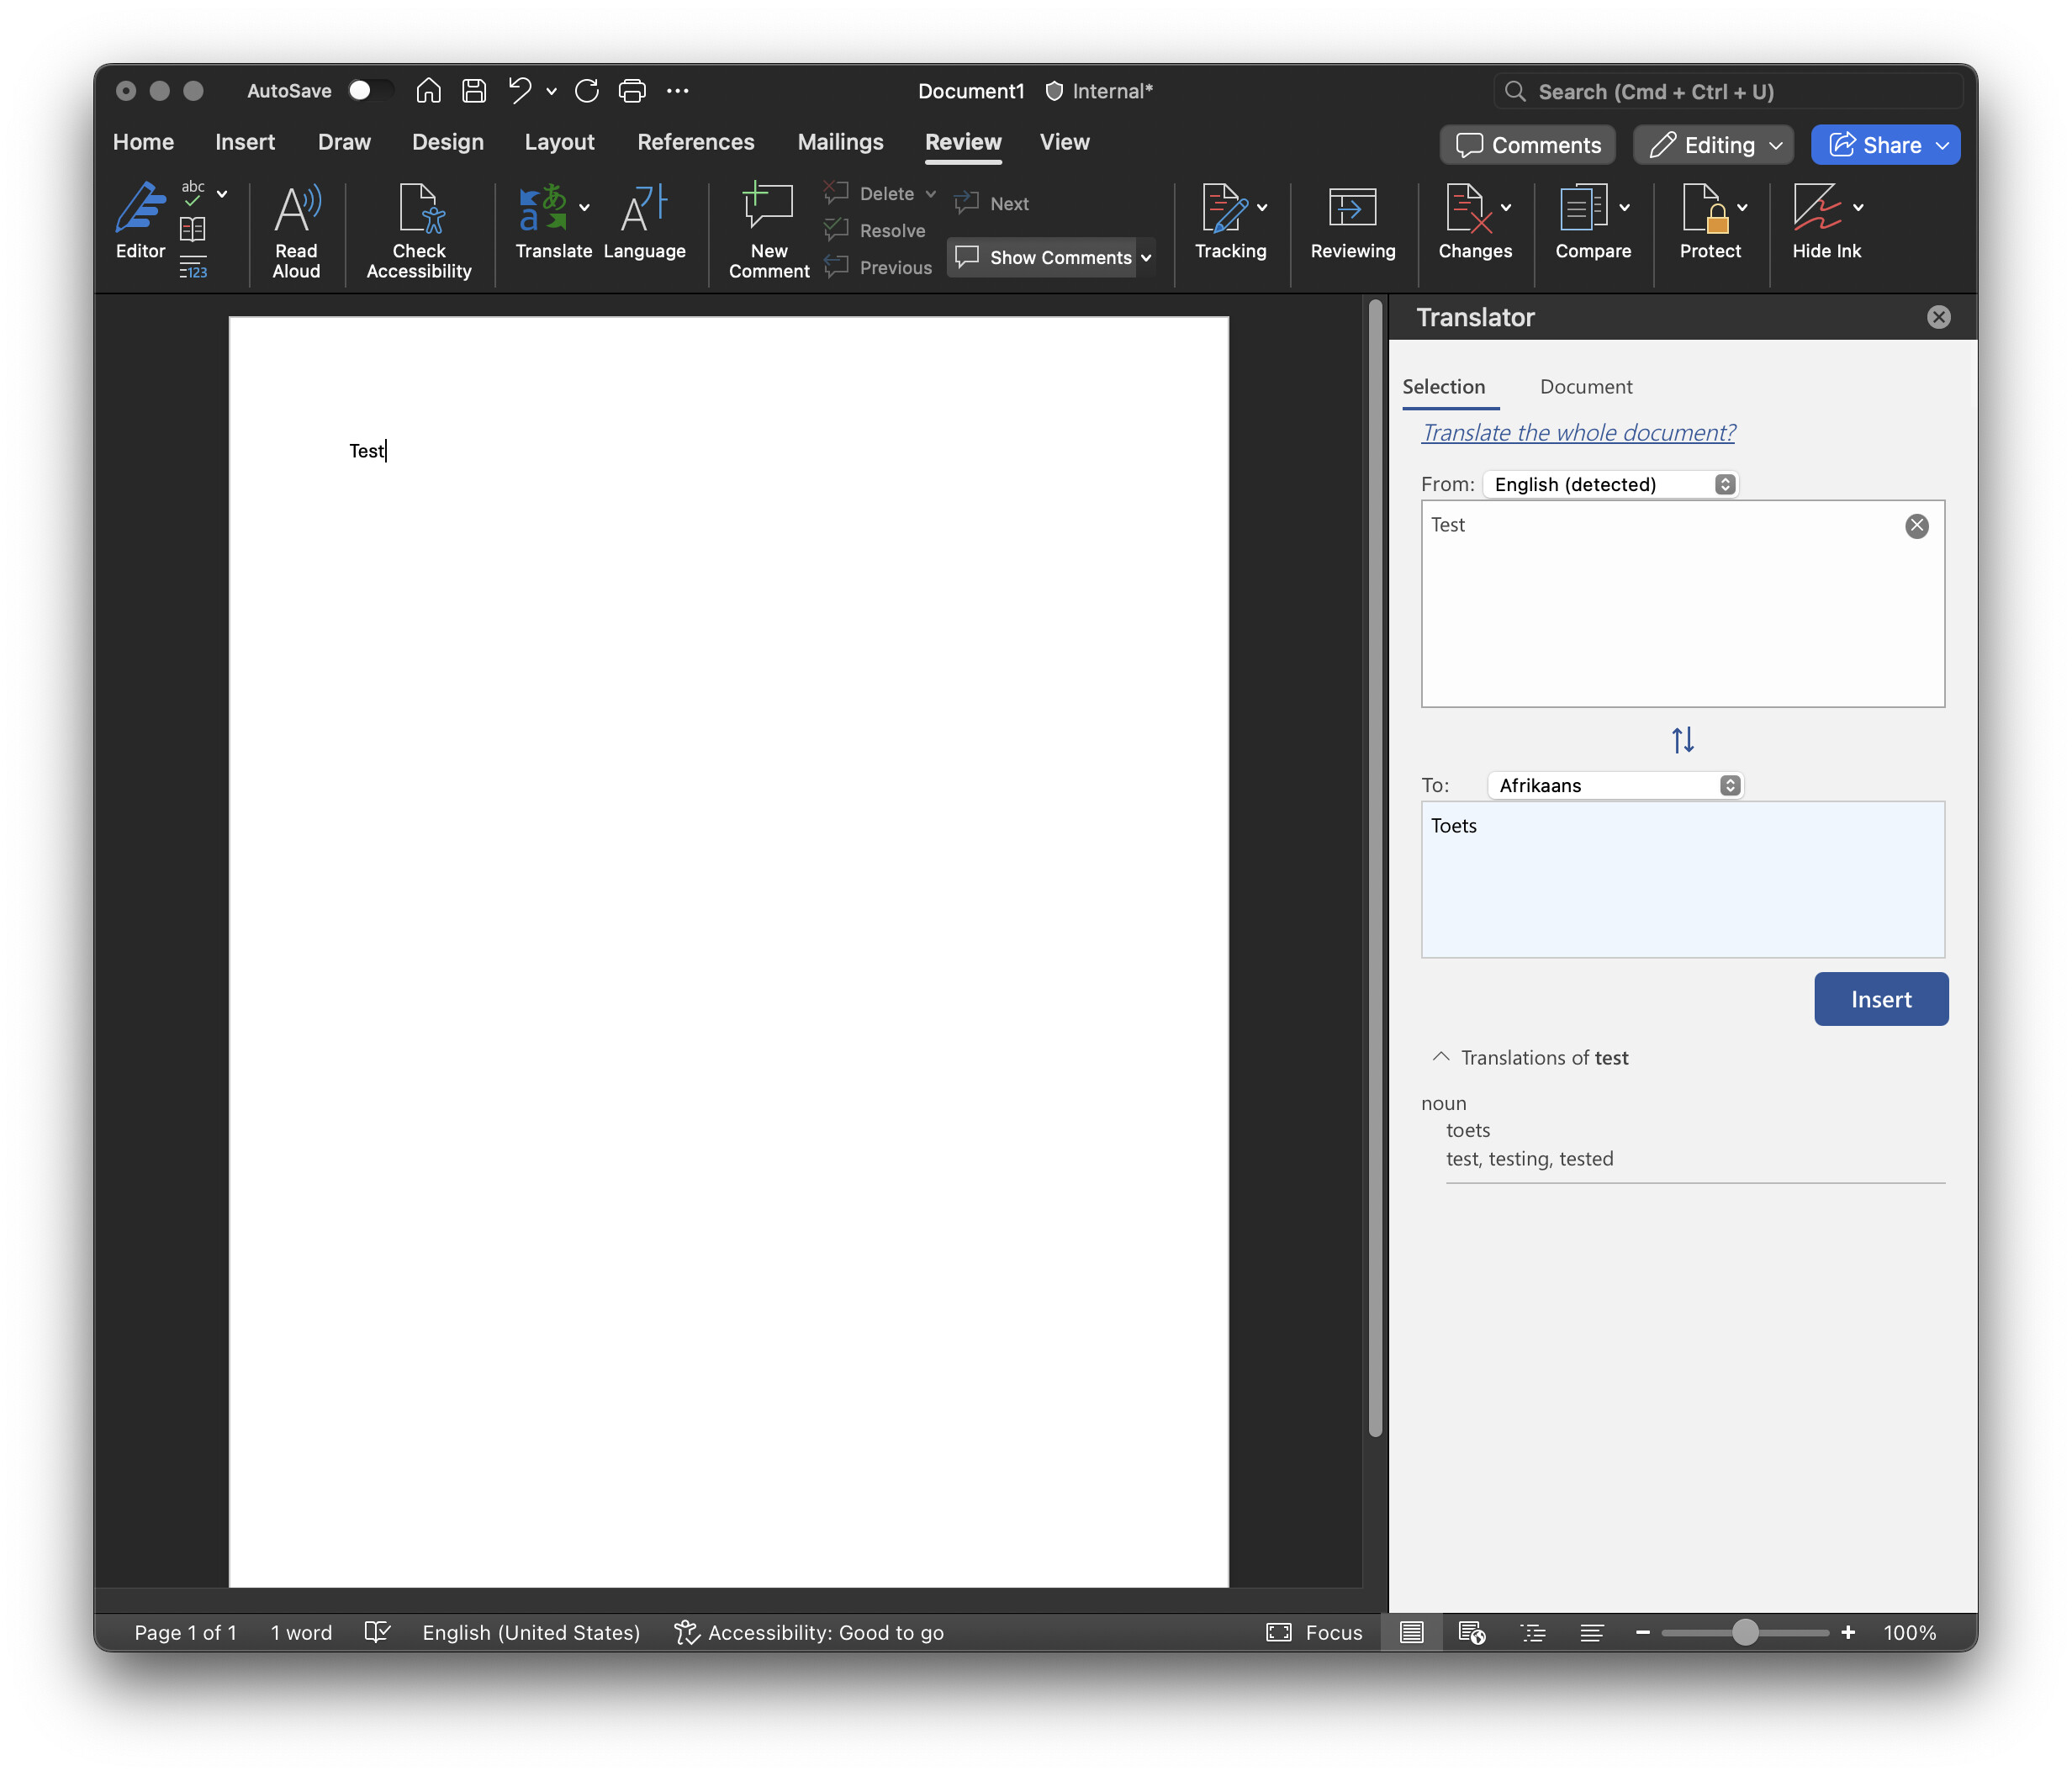Switch to the Document tab in Translator

[x=1585, y=387]
